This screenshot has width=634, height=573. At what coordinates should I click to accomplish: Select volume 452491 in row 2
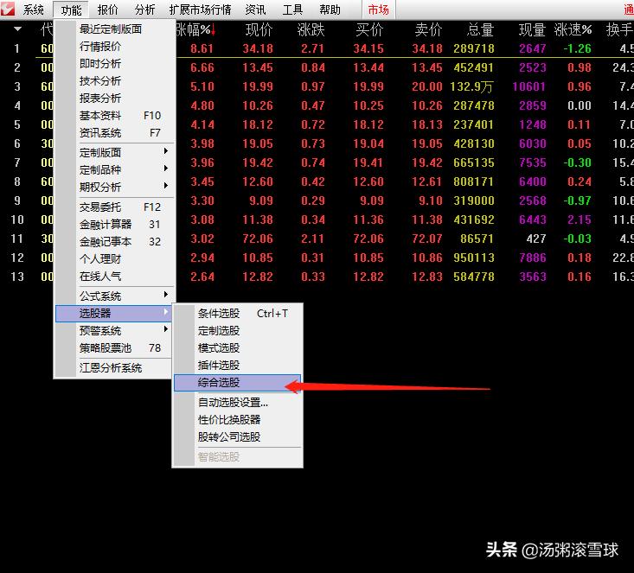473,67
